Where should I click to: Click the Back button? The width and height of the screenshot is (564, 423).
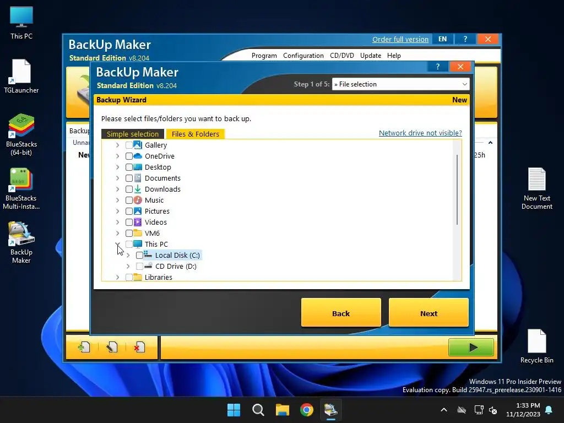click(341, 313)
